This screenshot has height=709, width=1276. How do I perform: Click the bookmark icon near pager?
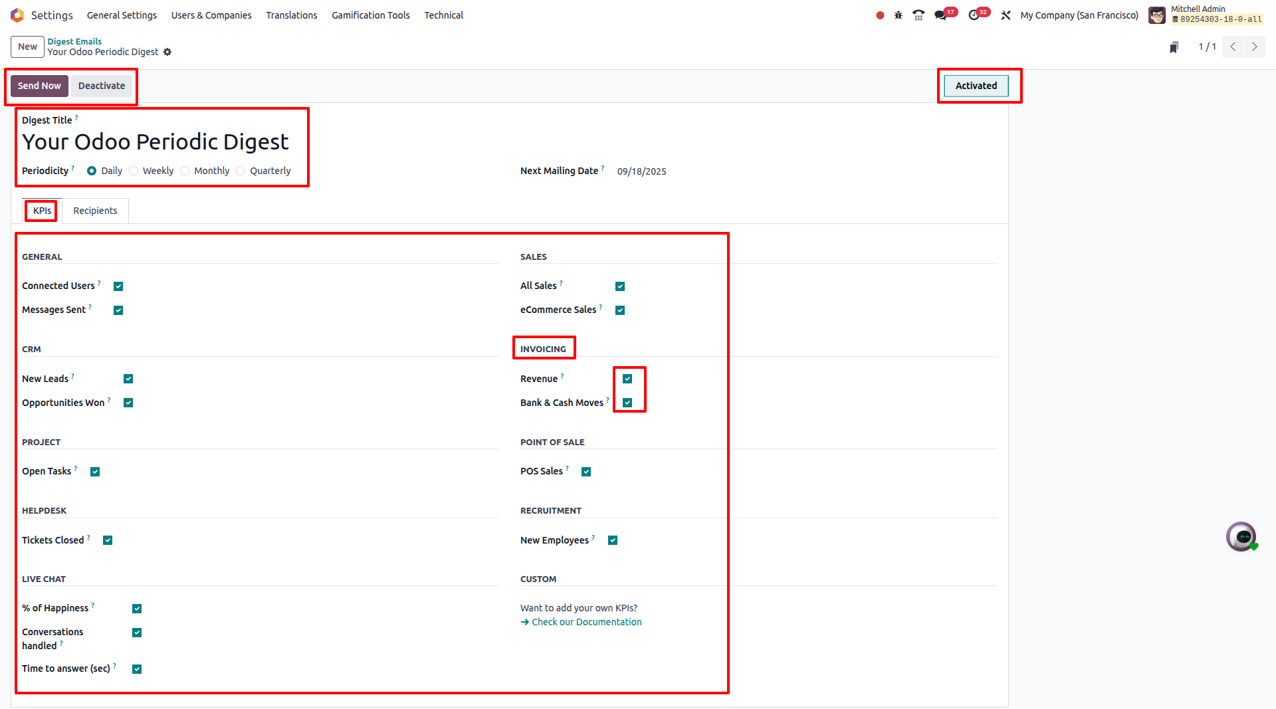pos(1174,47)
